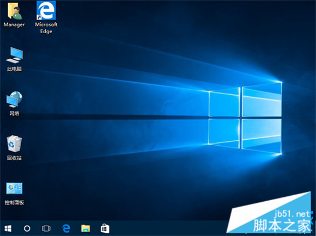Image resolution: width=316 pixels, height=236 pixels.
Task: Click the "此电脑" label text
Action: 14,69
